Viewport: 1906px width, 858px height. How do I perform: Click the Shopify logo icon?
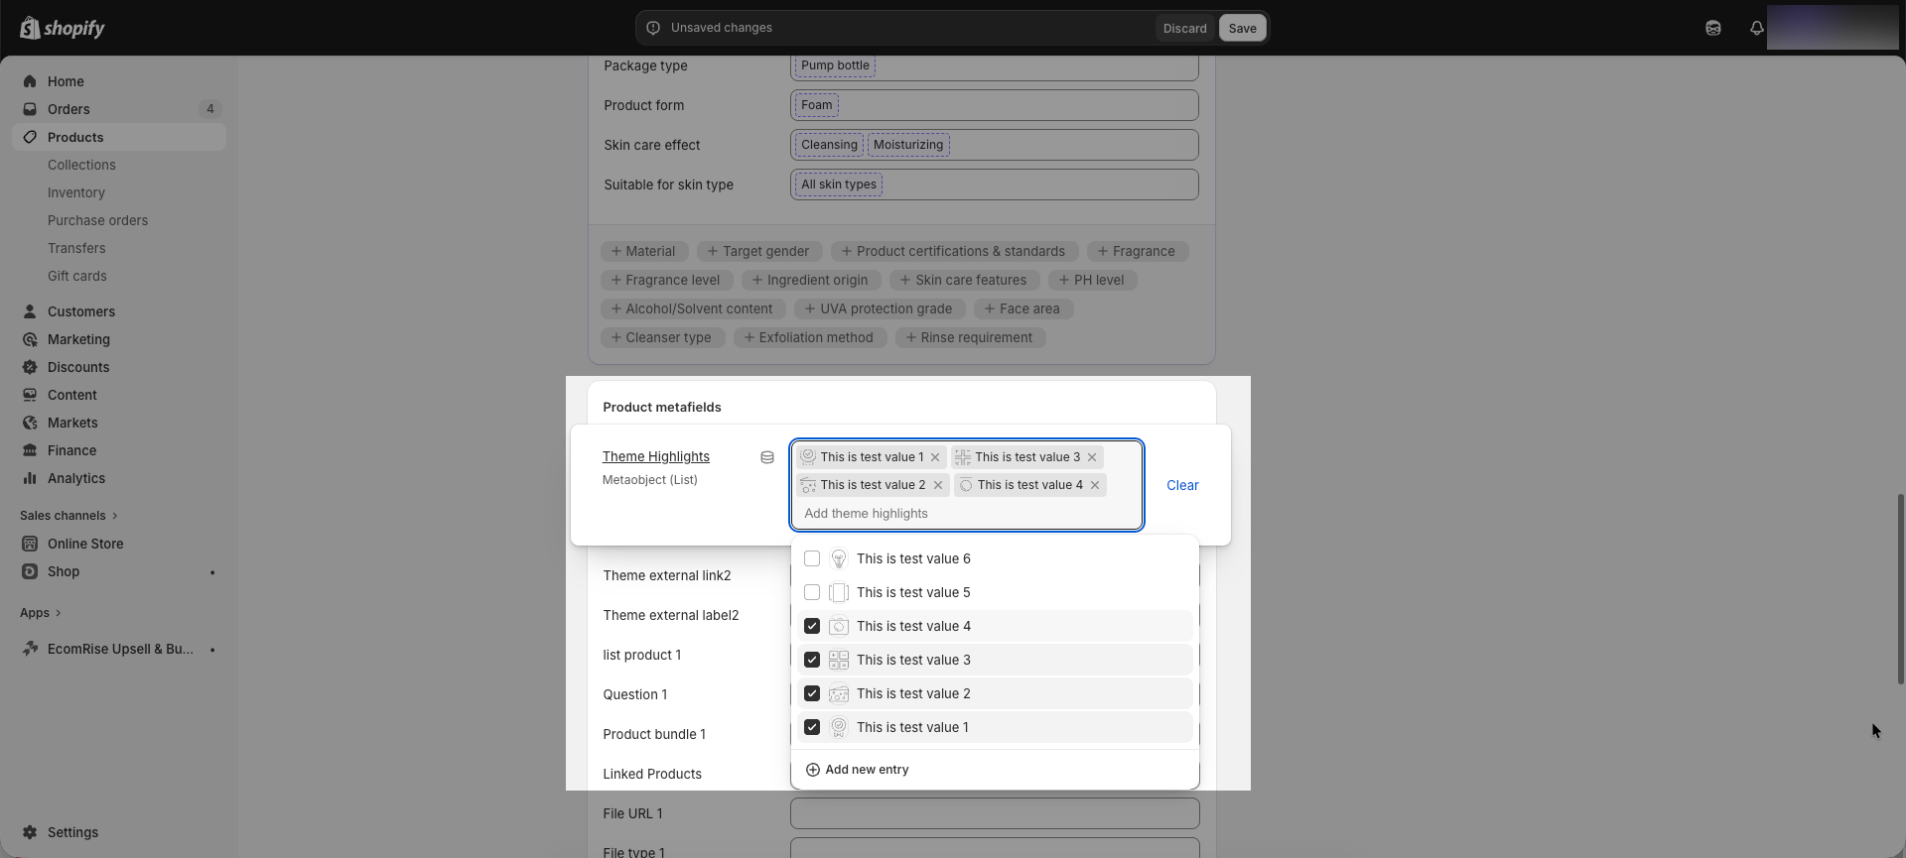coord(30,28)
